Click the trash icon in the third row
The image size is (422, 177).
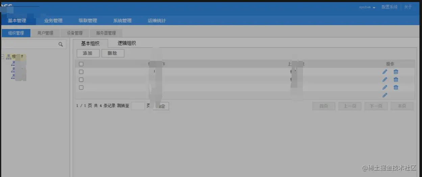396,87
